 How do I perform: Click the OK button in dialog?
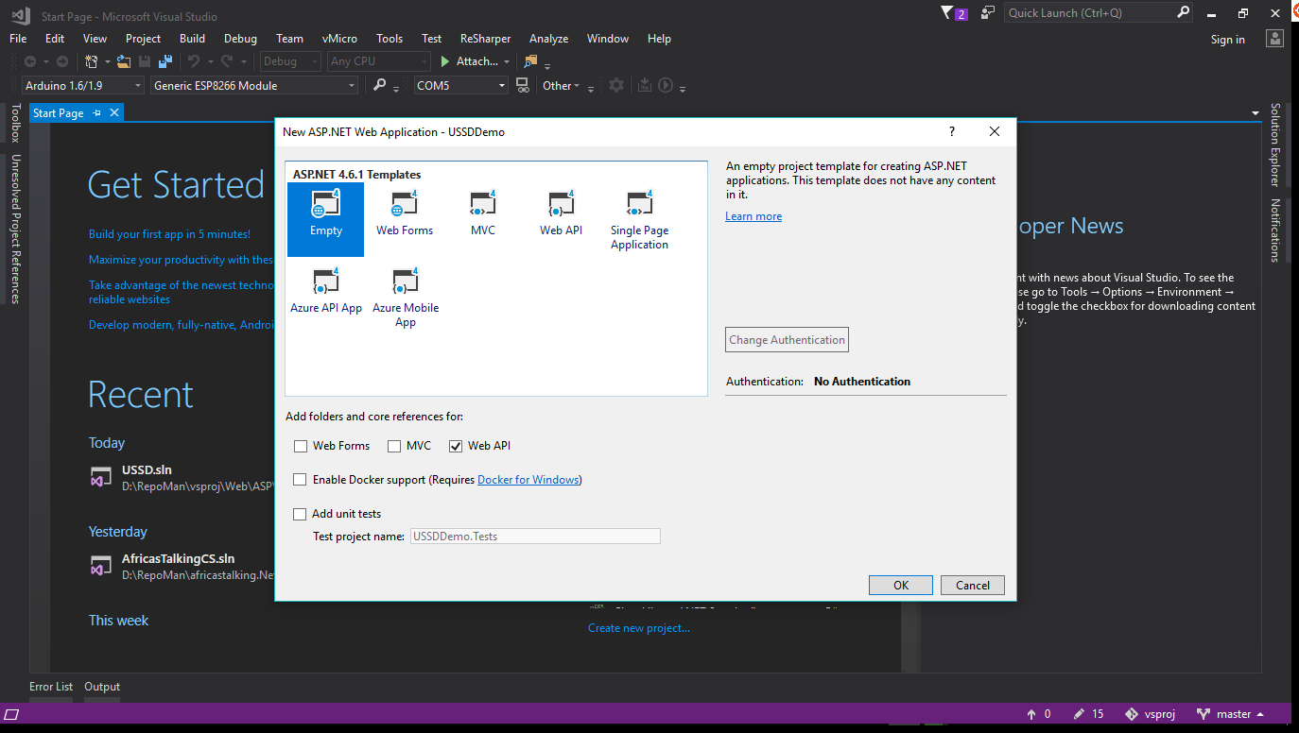pyautogui.click(x=901, y=585)
